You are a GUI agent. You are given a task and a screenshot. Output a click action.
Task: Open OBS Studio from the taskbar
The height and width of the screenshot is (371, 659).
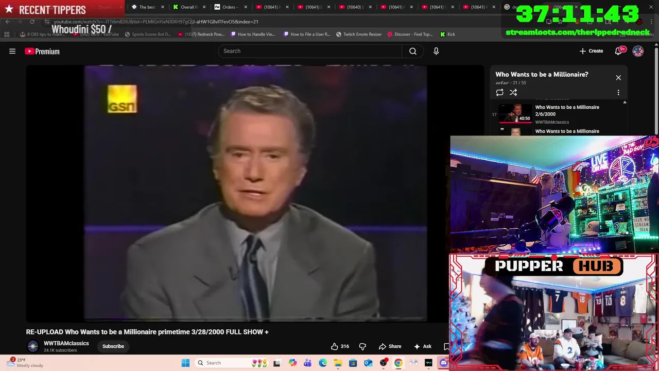tap(383, 363)
